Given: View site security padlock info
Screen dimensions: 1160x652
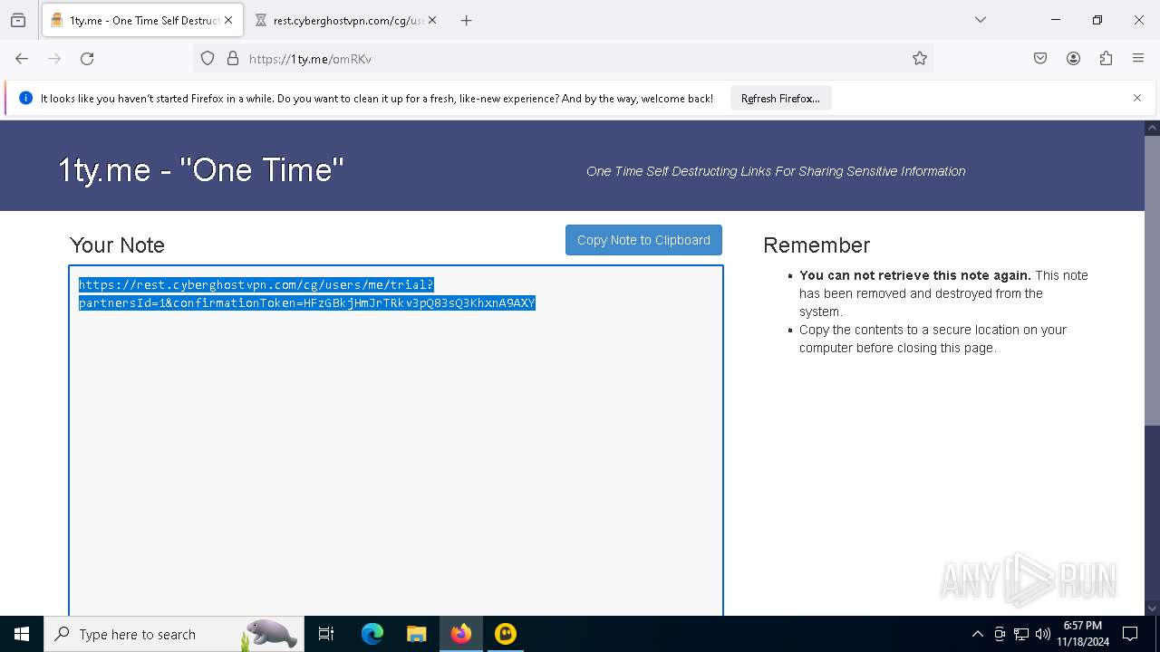Looking at the screenshot, I should [x=233, y=59].
